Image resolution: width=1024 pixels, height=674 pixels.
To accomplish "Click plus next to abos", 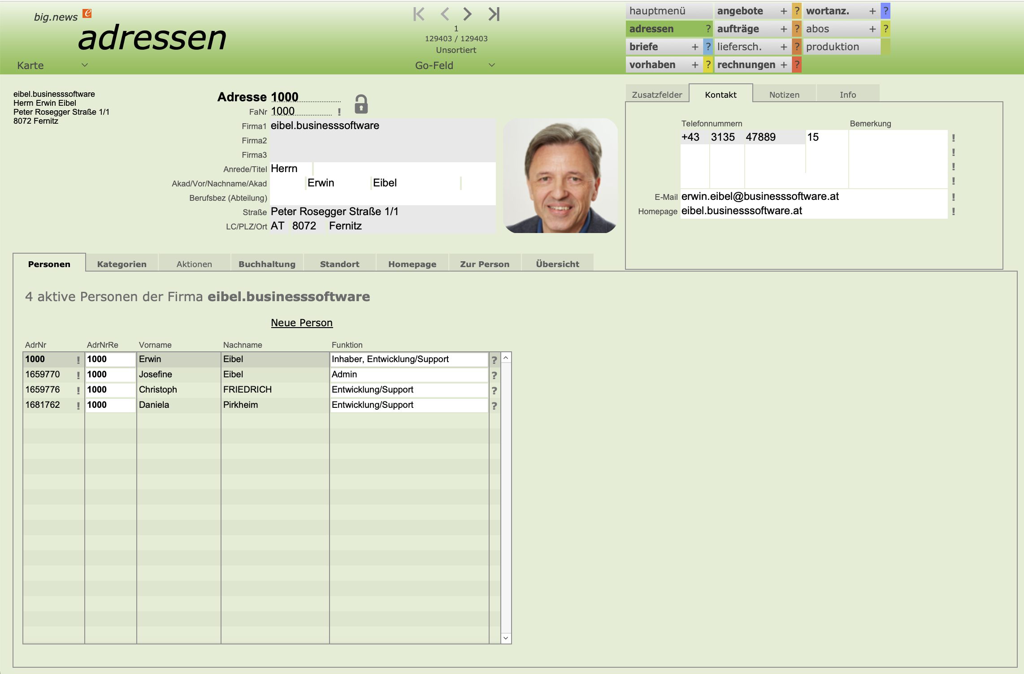I will [872, 29].
